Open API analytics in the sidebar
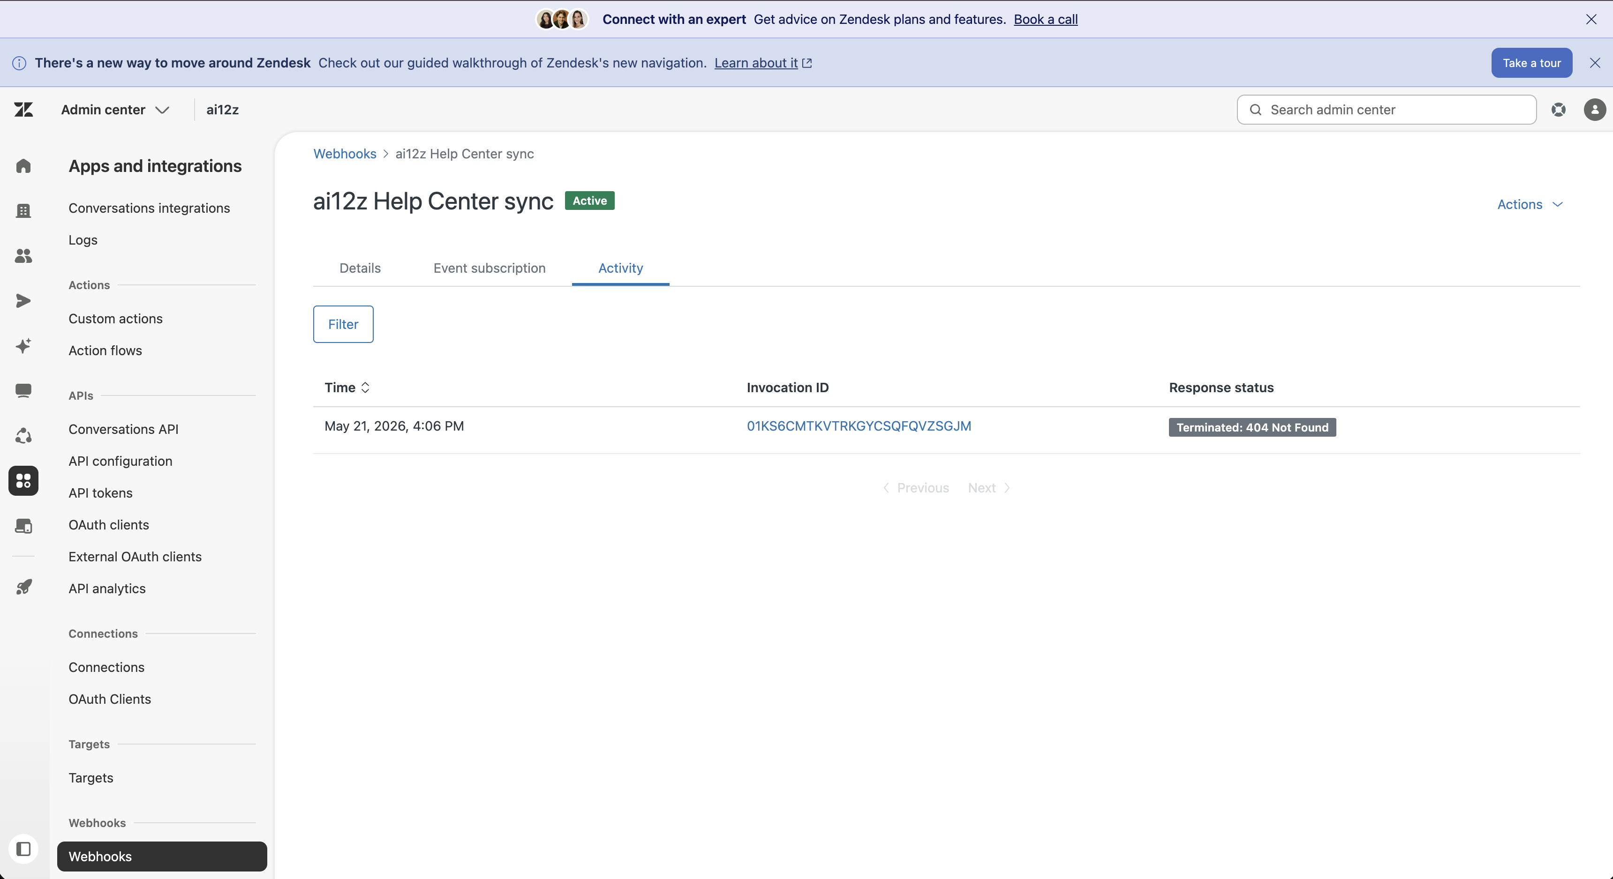Viewport: 1613px width, 879px height. [x=106, y=589]
